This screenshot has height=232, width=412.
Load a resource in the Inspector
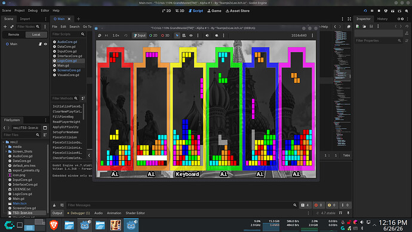[364, 26]
